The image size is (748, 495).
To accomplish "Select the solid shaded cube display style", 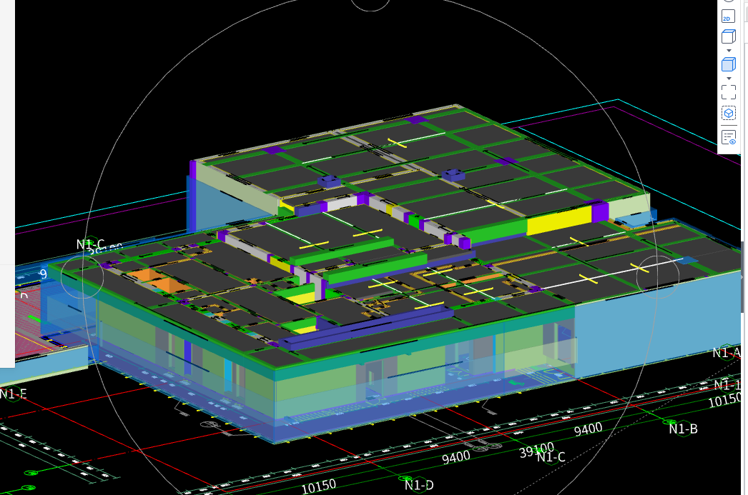I will pos(729,64).
